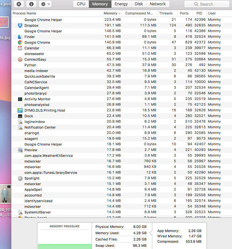Click the Spotlight magnifier icon
Viewport: 232px width, 249px height.
[20, 178]
